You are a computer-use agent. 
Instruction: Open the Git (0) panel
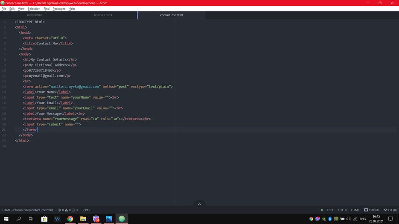390,210
